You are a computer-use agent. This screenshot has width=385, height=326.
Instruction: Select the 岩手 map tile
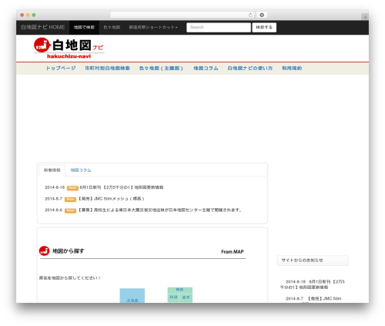(x=186, y=297)
